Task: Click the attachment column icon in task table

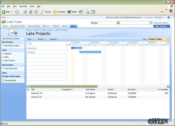Action: [28, 89]
